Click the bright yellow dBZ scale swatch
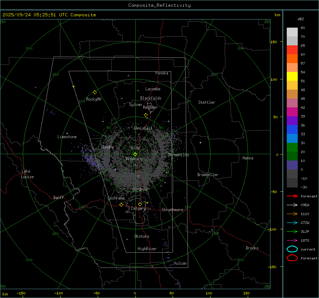 (292, 77)
